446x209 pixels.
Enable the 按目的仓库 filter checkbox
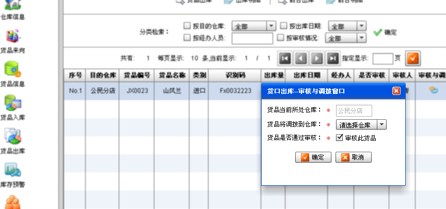(x=186, y=26)
